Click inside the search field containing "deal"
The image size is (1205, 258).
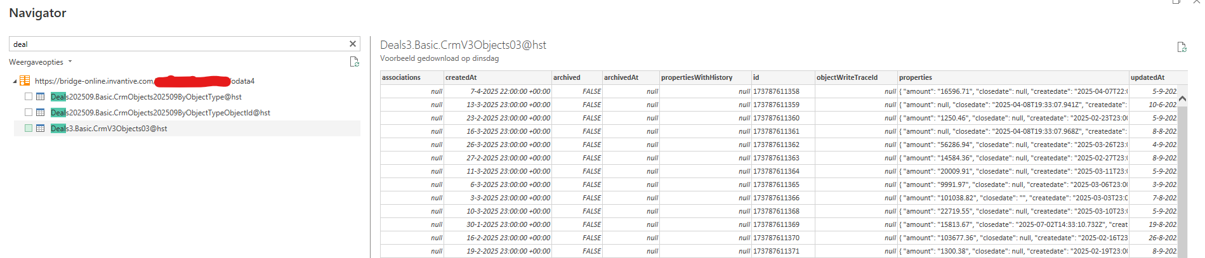click(178, 44)
